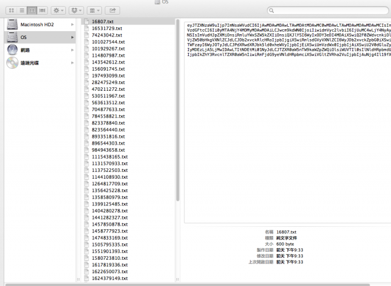This screenshot has height=286, width=391.
Task: Focus the Finder search field
Action: tap(328, 10)
